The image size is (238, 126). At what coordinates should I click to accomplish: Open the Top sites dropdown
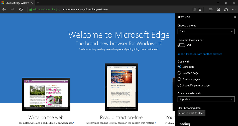tap(206, 99)
